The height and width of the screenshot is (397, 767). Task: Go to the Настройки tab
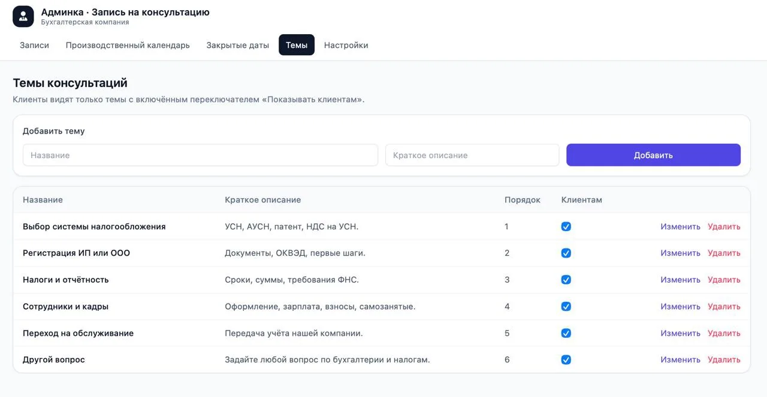pos(346,45)
